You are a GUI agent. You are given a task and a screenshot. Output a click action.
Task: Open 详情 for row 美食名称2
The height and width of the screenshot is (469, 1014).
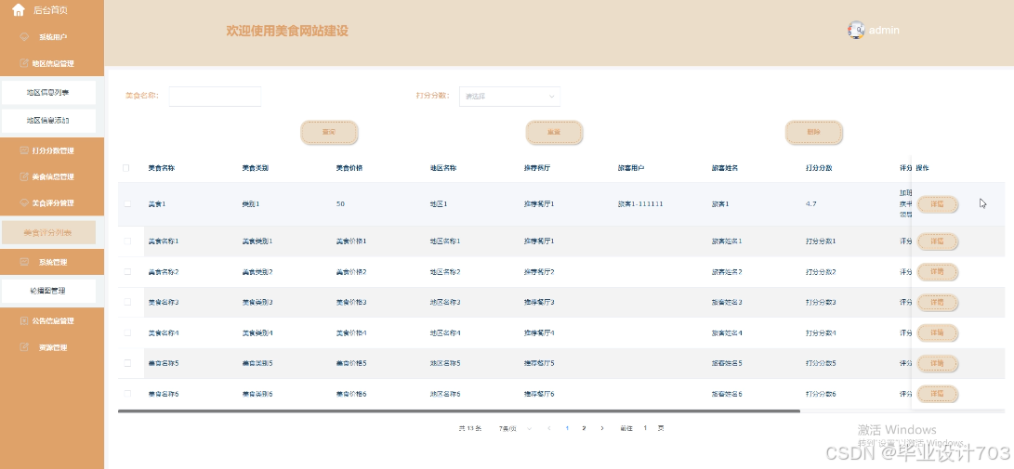coord(937,272)
